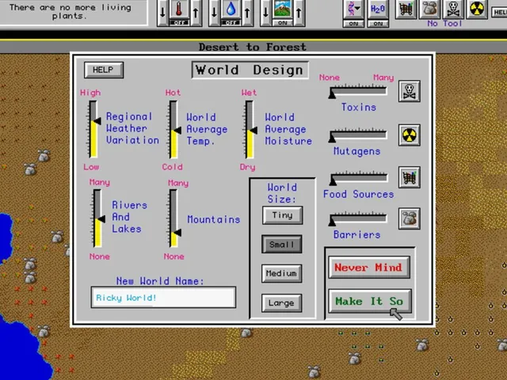Click the New World Name text field
Viewport: 507px width, 380px height.
163,298
